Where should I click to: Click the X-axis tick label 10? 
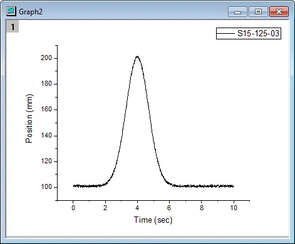pos(234,208)
